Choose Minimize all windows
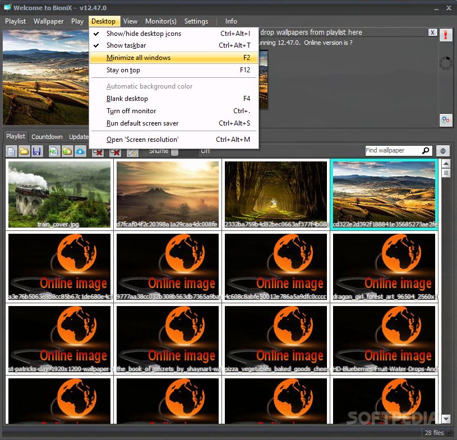This screenshot has height=440, width=457. 174,58
